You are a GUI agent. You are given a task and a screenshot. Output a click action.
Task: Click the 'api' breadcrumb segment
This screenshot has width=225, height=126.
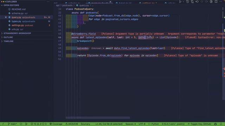[x=58, y=6]
